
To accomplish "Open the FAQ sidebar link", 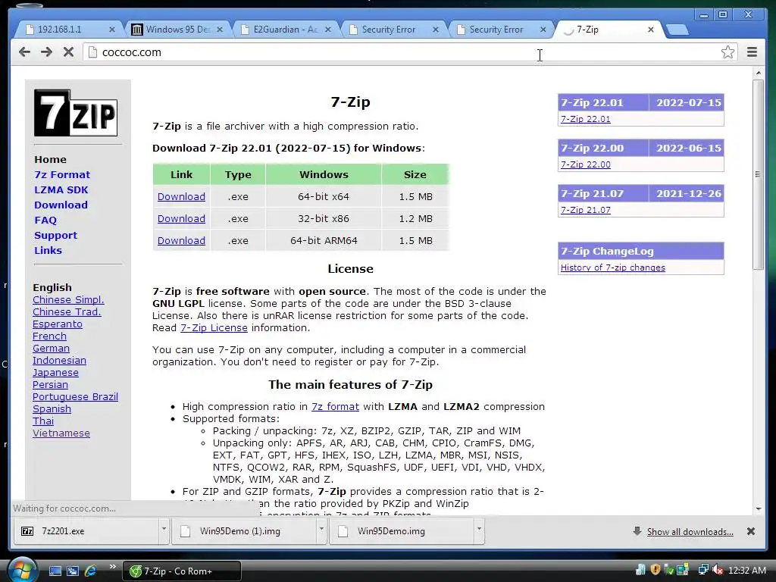I will tap(45, 221).
